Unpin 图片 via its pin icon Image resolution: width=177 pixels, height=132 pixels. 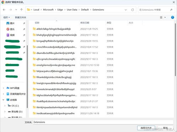(24, 23)
